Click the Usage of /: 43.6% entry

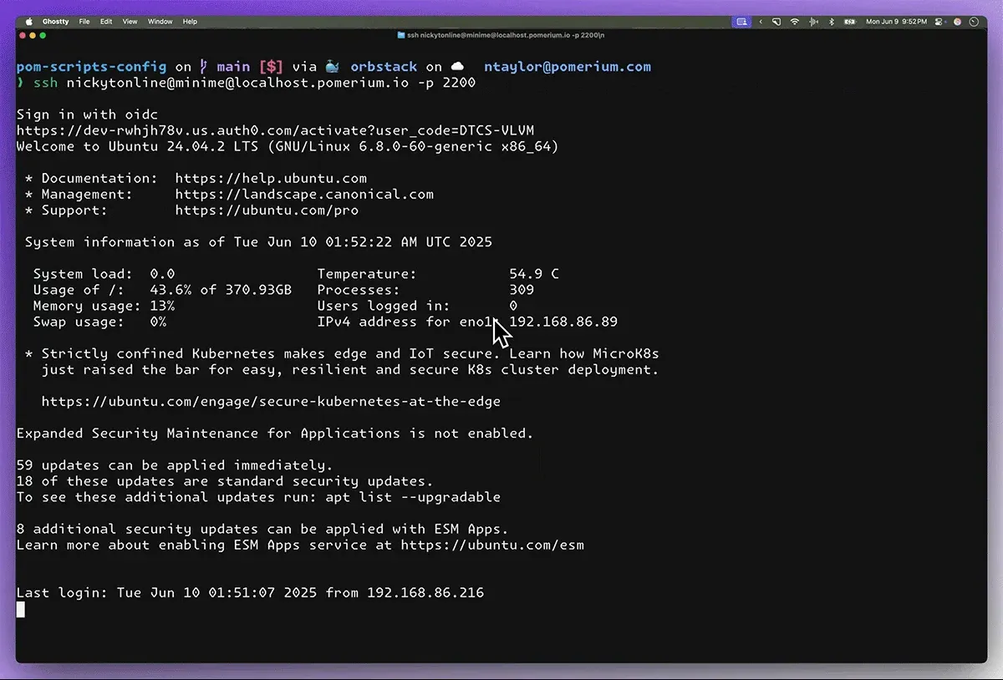point(162,289)
